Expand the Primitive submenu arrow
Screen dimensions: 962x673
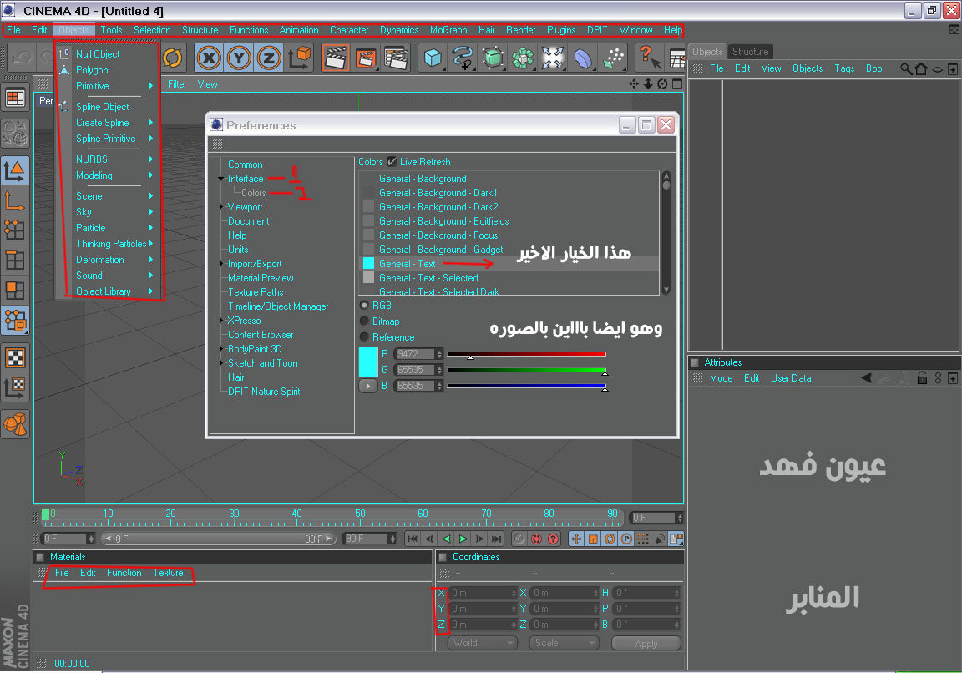click(151, 86)
